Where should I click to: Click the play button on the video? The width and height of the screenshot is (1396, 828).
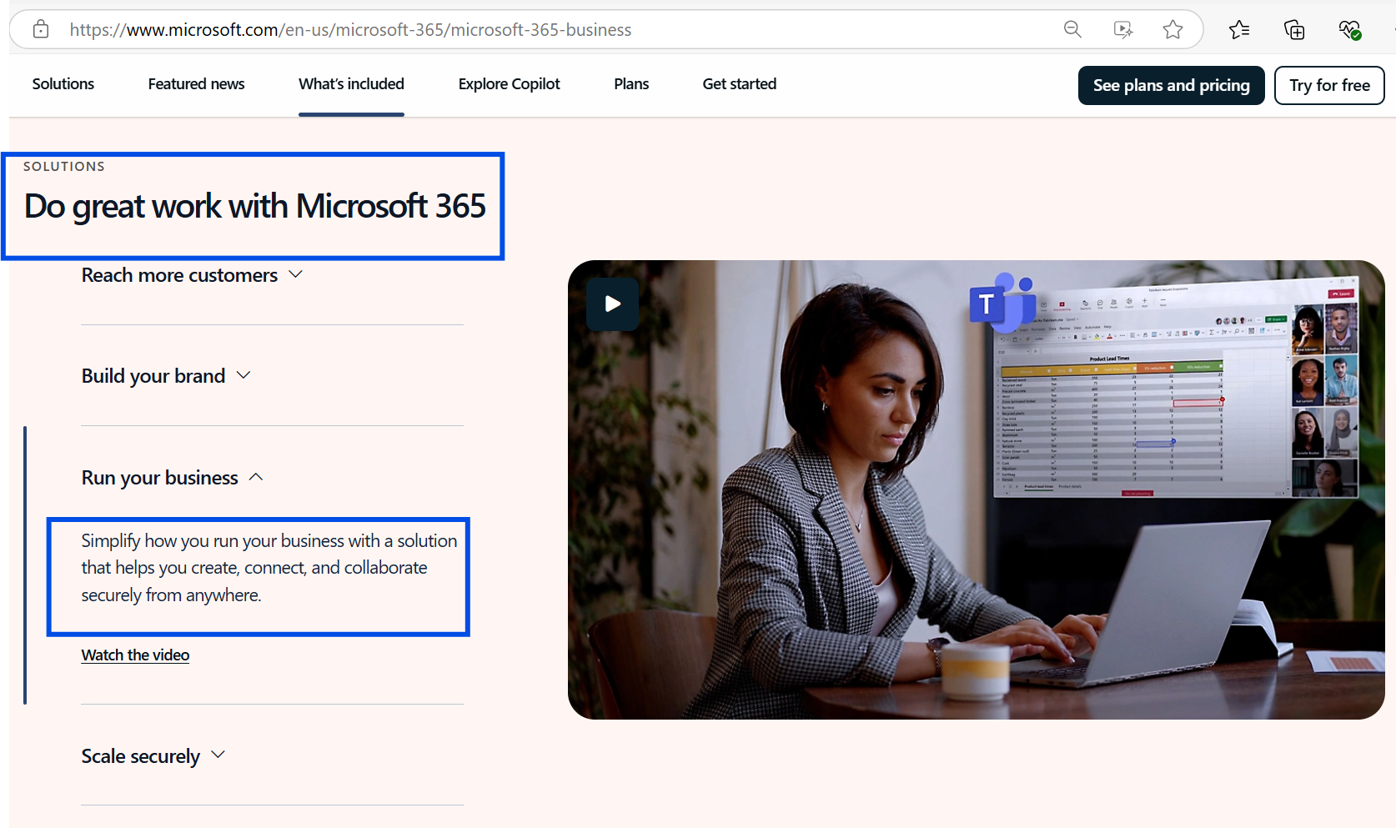coord(612,304)
